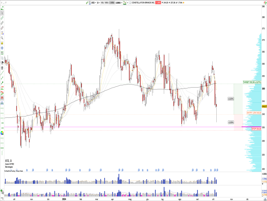Select the line segment with endpoints tool

2,78
